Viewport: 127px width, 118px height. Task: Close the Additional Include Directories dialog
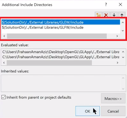pos(120,4)
